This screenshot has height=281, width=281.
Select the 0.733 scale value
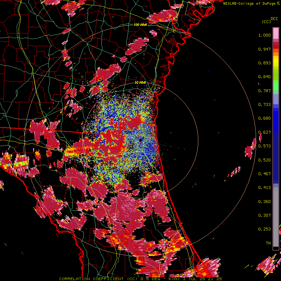264,105
